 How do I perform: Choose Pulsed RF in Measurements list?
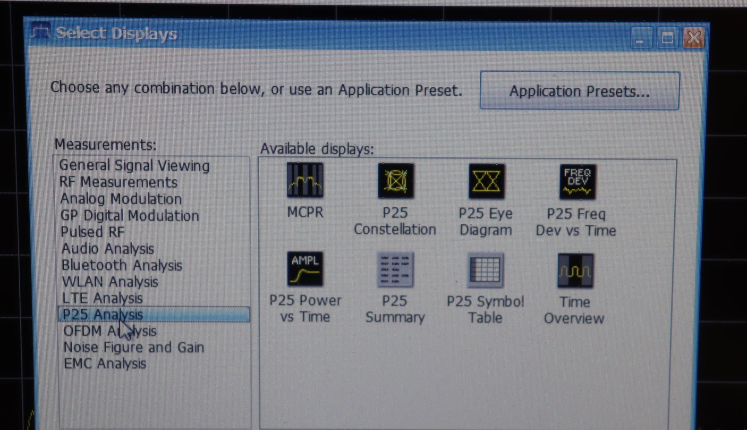coord(93,232)
